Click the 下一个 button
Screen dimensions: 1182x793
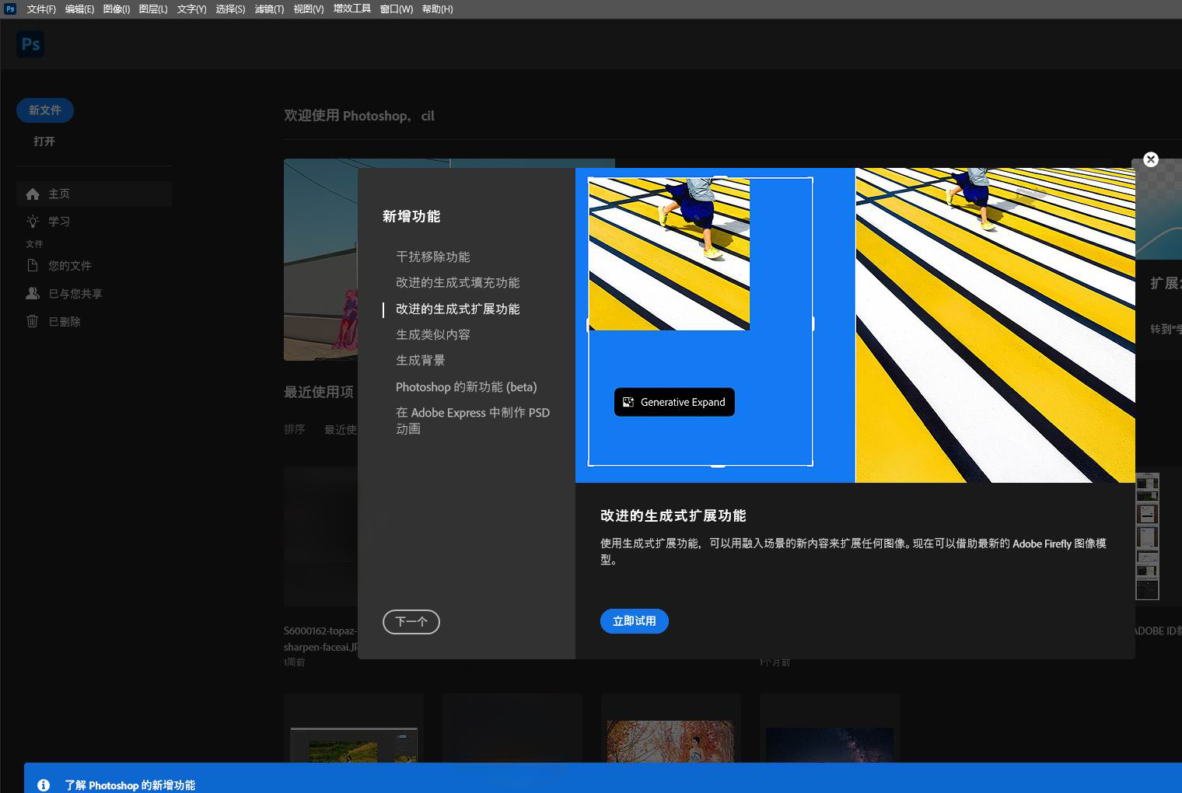pos(411,622)
